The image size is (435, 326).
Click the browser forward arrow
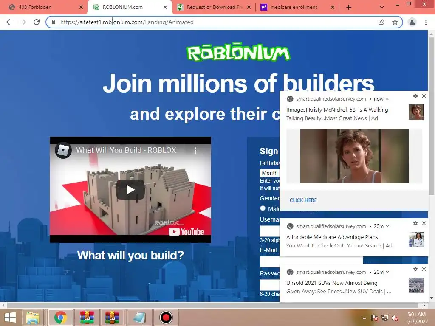[x=23, y=22]
